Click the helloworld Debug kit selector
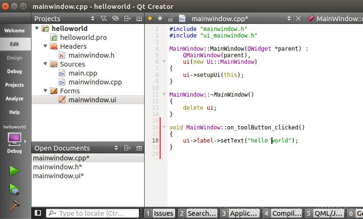Screen dimensions: 363x219 [x=15, y=140]
